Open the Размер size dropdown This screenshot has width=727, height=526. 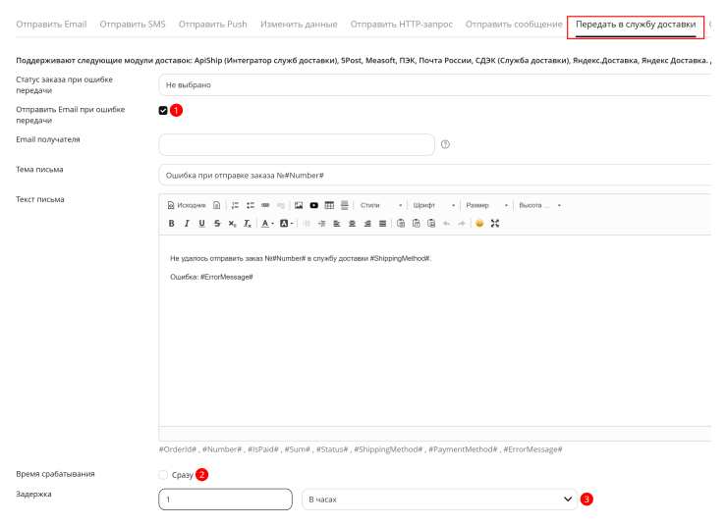tap(487, 205)
